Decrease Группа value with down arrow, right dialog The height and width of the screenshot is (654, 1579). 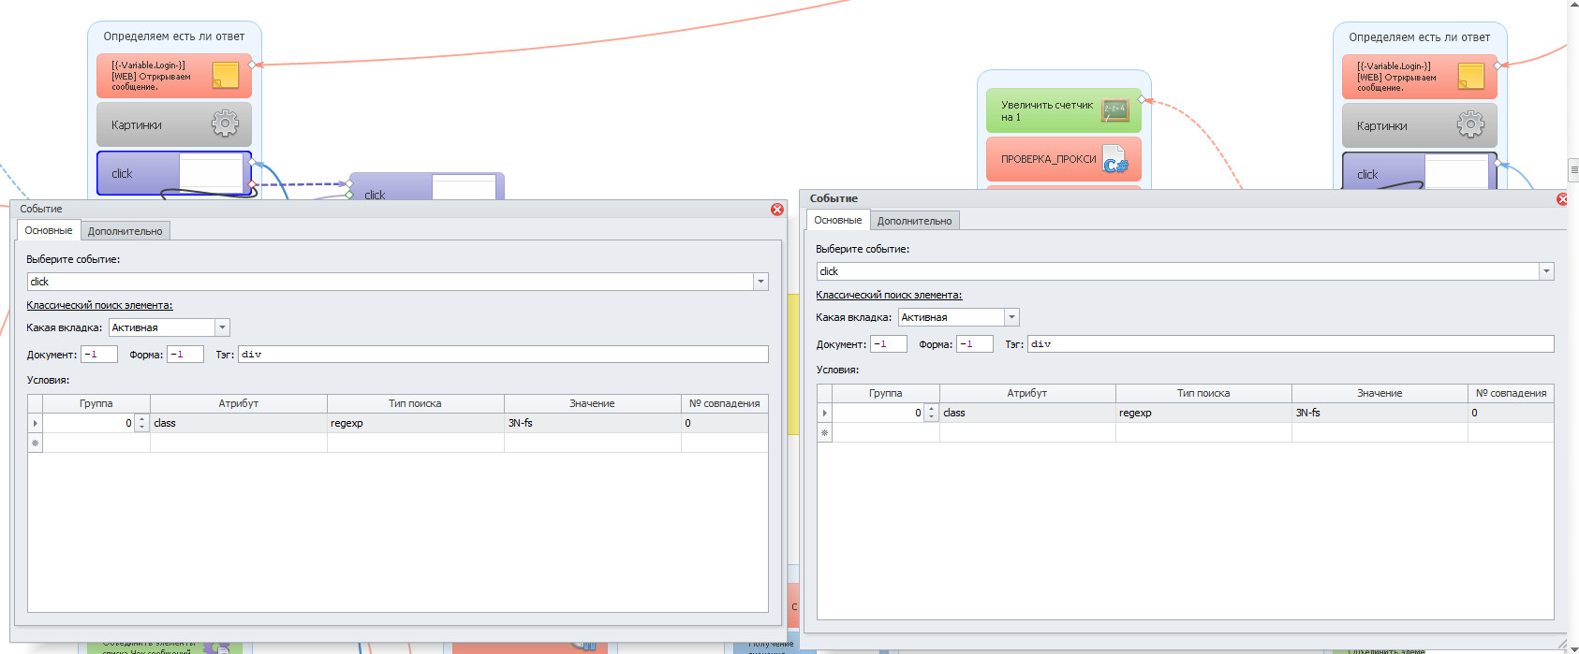pos(931,417)
